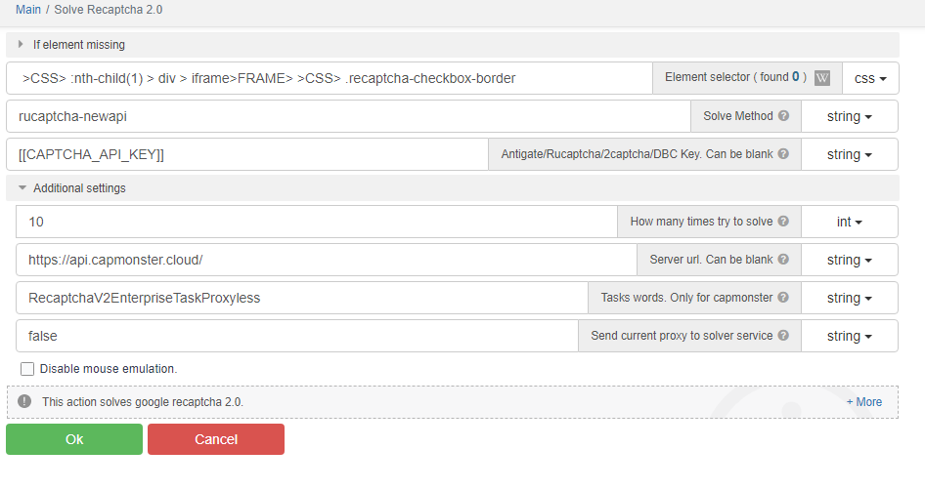Screen dimensions: 925x490
Task: Open the css selector type dropdown
Action: click(870, 78)
